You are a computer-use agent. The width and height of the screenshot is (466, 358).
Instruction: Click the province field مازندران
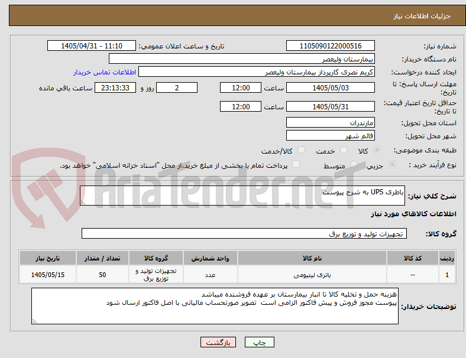331,122
